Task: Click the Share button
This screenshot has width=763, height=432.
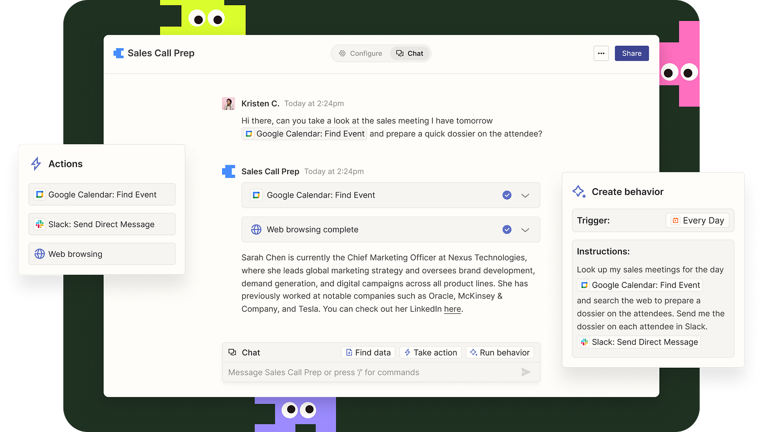Action: (631, 53)
